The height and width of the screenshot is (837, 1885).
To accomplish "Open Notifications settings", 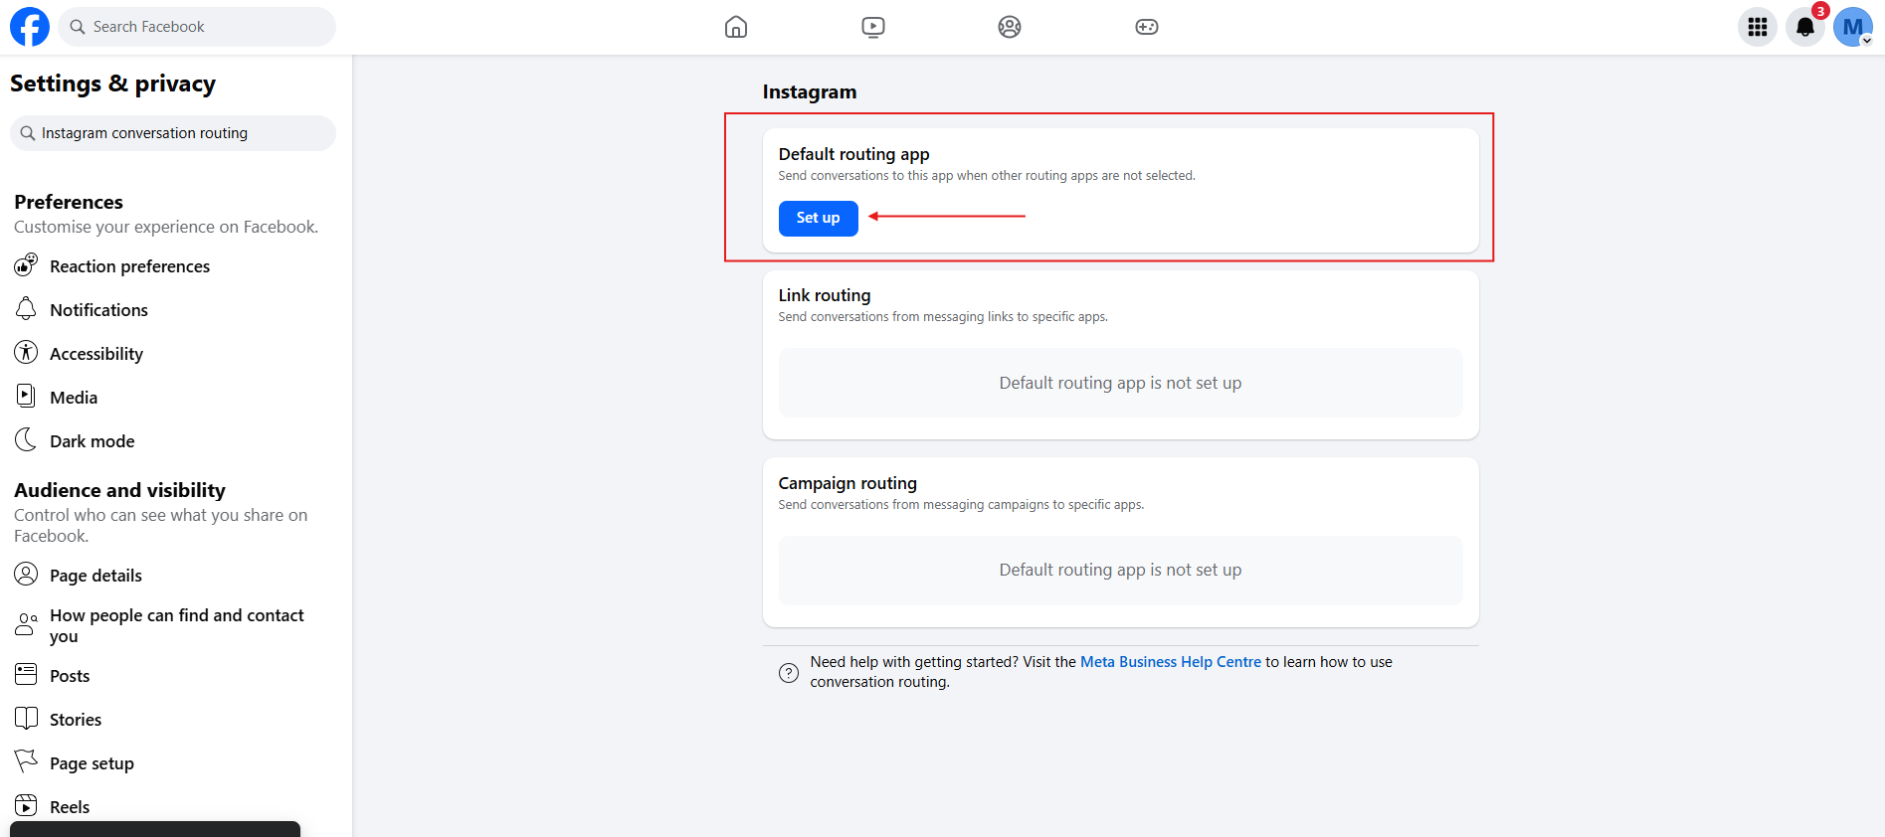I will click(x=98, y=310).
